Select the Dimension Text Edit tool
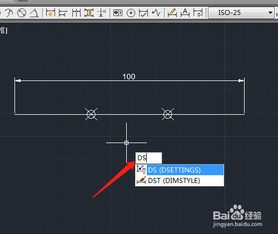Viewport: 278px width, 234px height. [185, 13]
